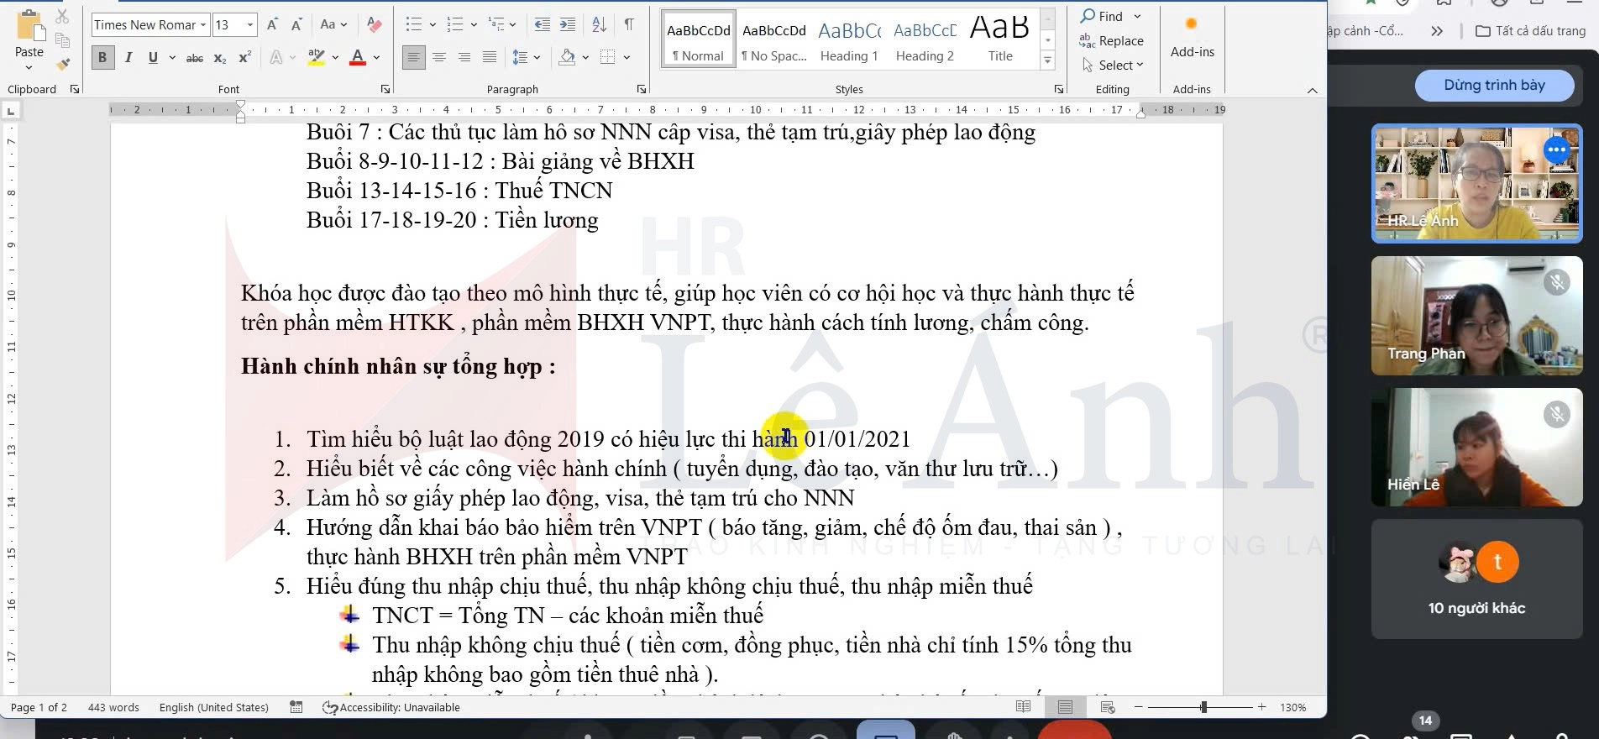Open the font size dropdown
Image resolution: width=1599 pixels, height=739 pixels.
tap(250, 25)
